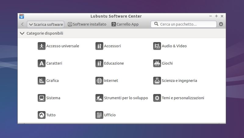Choose the Grafica category icon
The image size is (244, 138).
[x=41, y=81]
